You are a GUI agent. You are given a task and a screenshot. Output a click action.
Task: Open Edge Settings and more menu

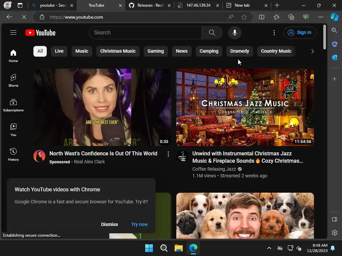[320, 17]
